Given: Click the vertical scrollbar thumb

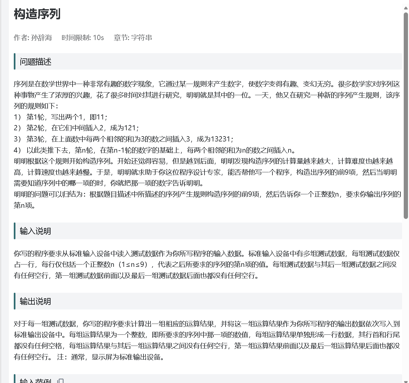Looking at the screenshot, I should point(406,116).
